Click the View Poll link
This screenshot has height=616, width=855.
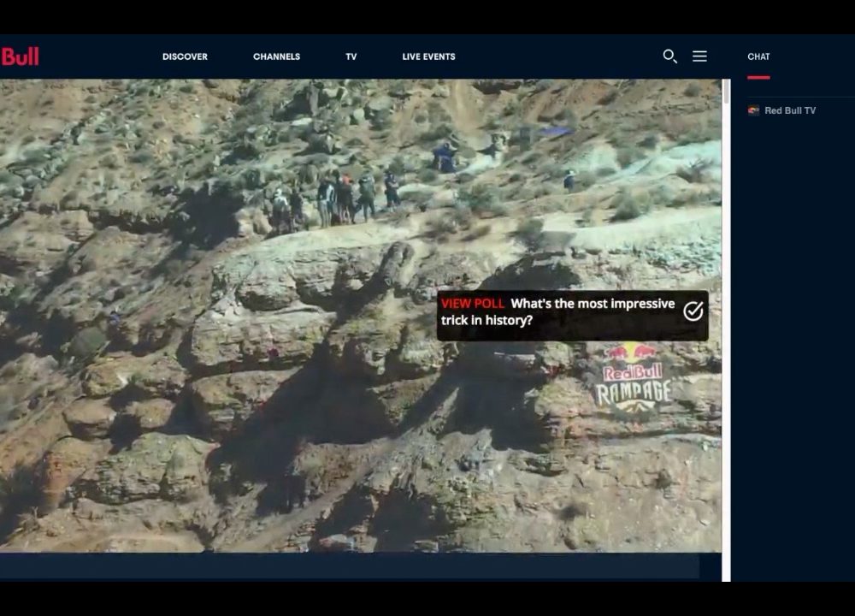point(472,304)
